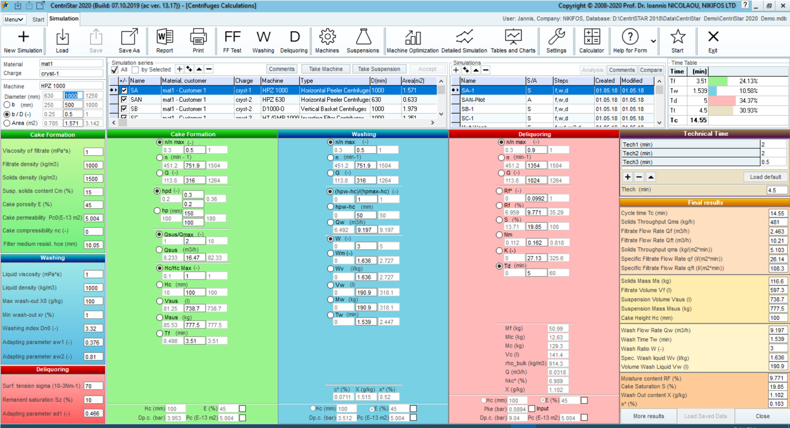Viewport: 790px width, 428px height.
Task: Expand the Help for Form dropdown arrow
Action: coord(654,41)
